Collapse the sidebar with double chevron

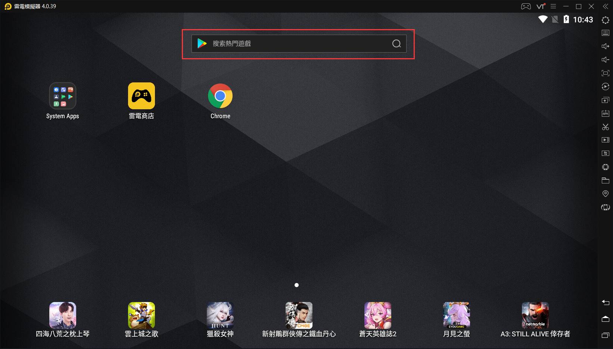click(x=605, y=6)
